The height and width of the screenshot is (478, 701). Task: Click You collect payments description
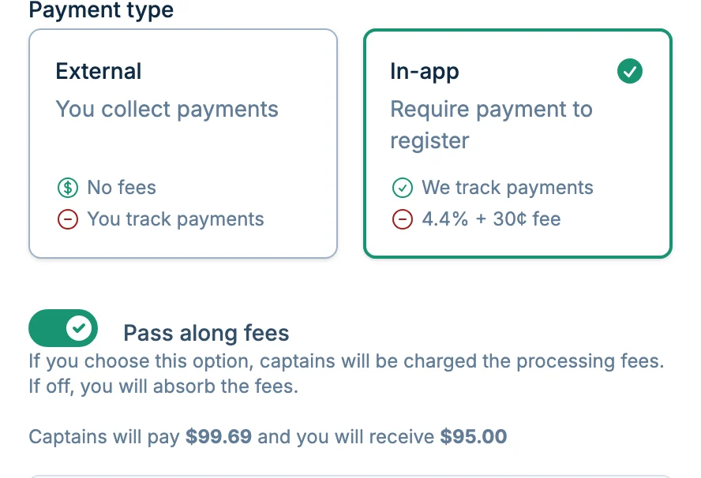pos(167,109)
